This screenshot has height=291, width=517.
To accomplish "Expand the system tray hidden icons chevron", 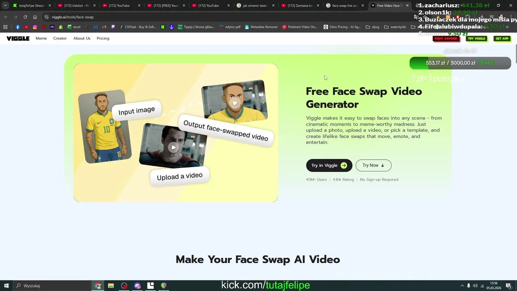I will tap(462, 286).
